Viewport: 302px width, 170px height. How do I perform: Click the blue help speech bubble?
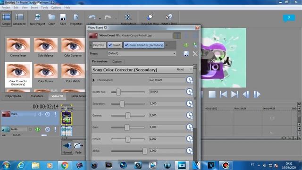click(289, 18)
